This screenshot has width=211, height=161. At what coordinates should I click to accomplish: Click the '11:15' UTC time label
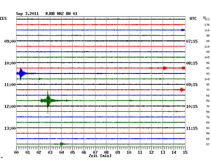(192, 128)
